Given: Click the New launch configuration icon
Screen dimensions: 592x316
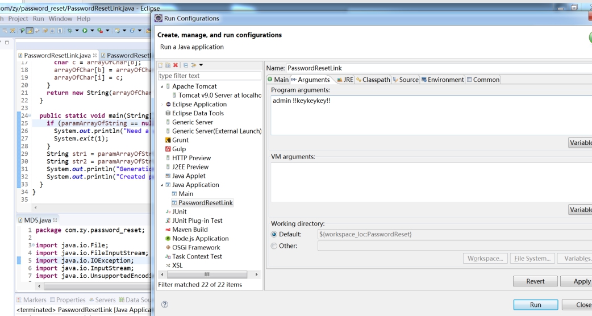Looking at the screenshot, I should tap(160, 65).
